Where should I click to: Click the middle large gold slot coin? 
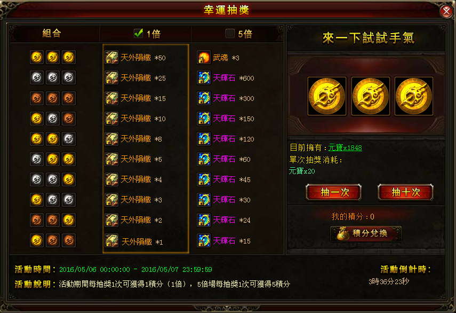pos(370,96)
